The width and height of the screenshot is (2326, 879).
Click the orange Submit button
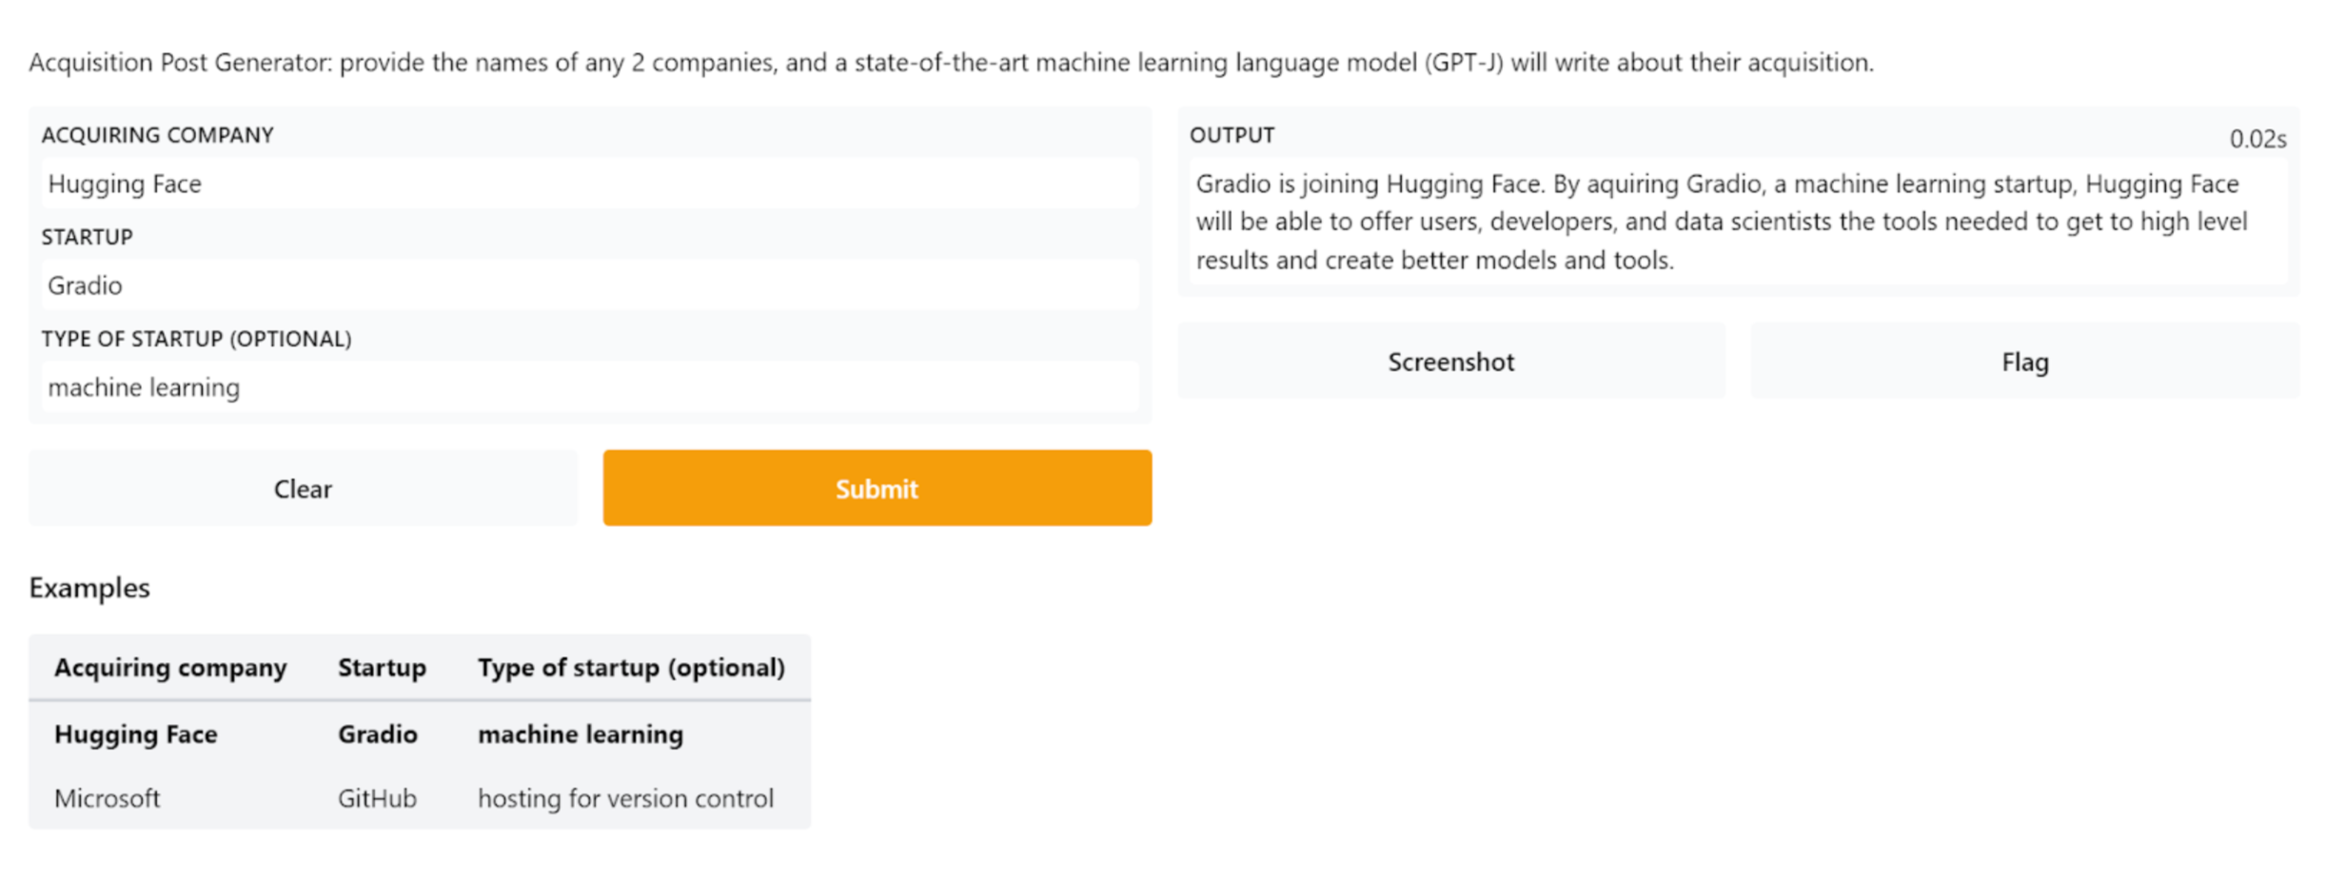877,488
